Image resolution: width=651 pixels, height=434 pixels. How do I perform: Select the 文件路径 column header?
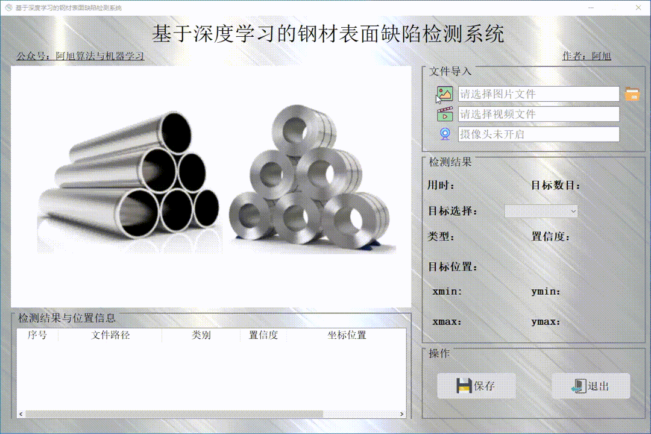pyautogui.click(x=110, y=335)
